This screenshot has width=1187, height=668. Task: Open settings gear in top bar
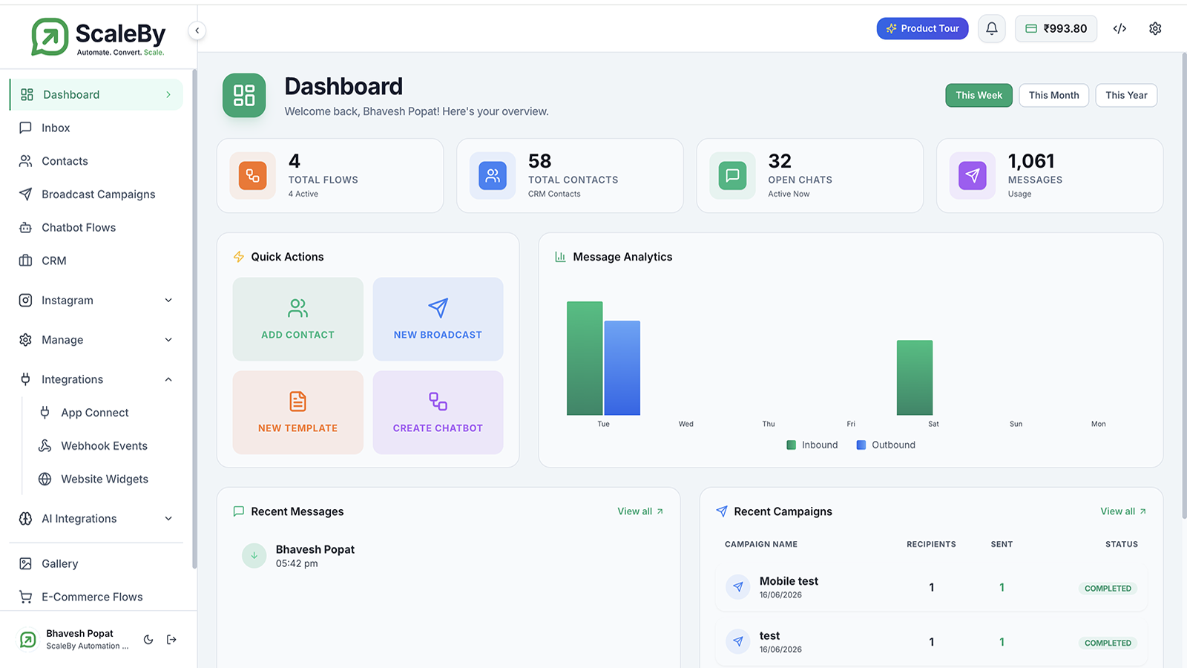pos(1155,29)
